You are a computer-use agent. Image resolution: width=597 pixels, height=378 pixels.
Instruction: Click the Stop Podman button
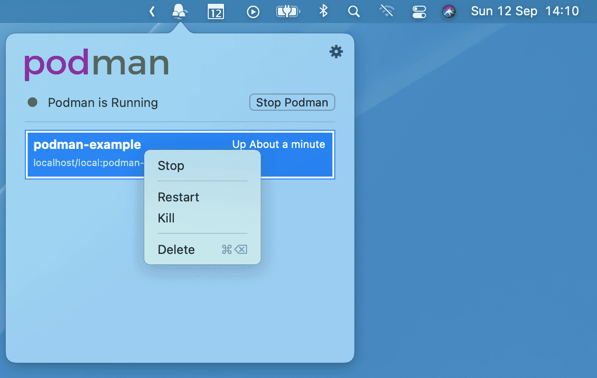click(x=292, y=103)
